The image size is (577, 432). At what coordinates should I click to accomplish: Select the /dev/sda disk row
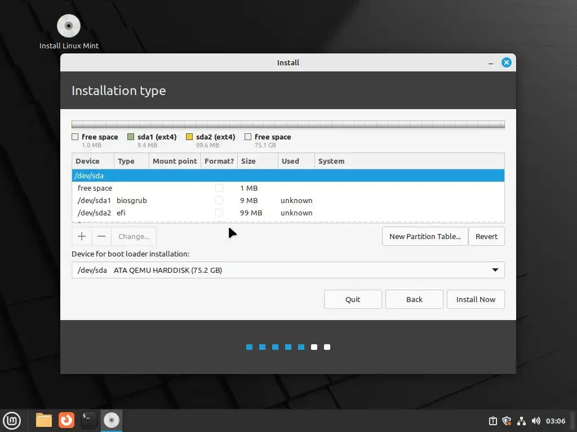pos(288,175)
